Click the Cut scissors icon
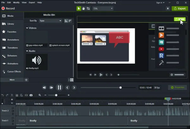Viewport: 190px width, 129px height. 12,95
